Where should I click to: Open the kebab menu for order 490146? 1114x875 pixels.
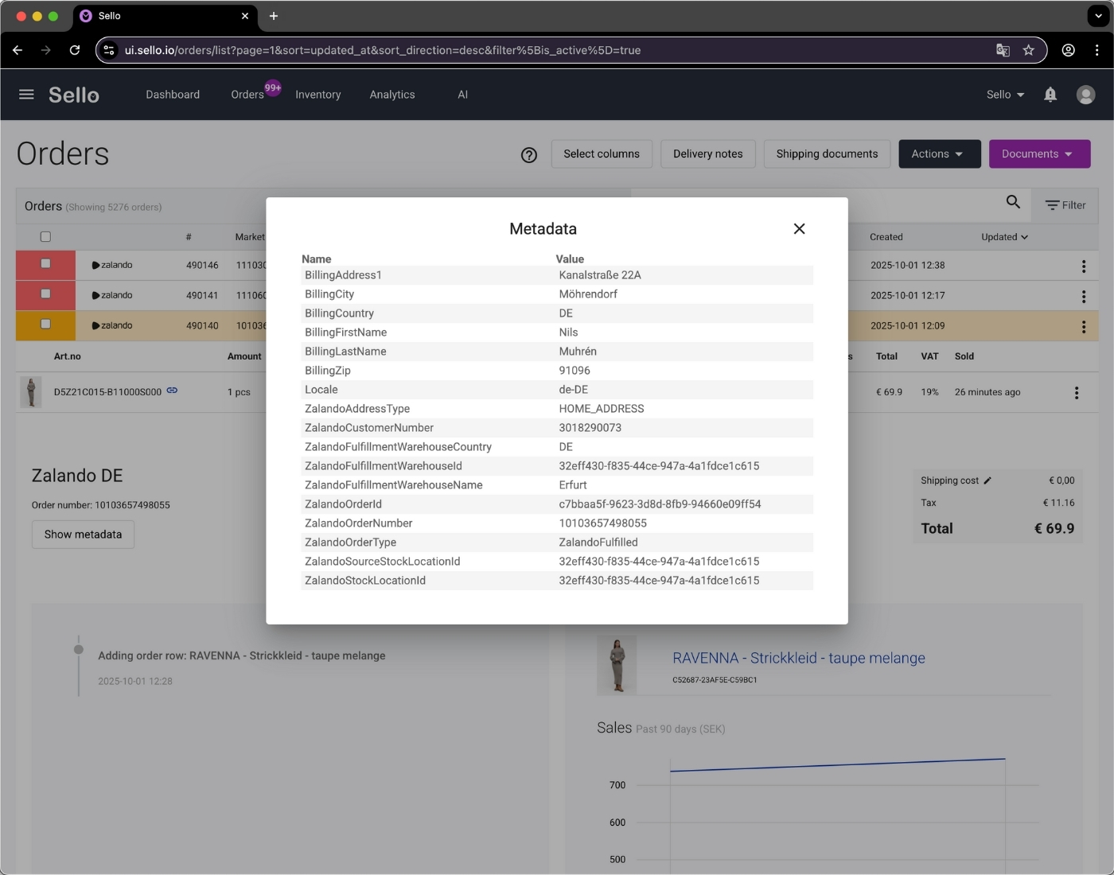1084,266
